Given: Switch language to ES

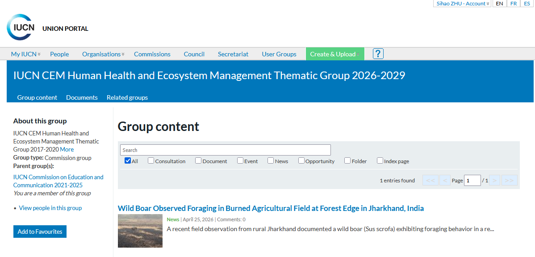Looking at the screenshot, I should coord(527,4).
